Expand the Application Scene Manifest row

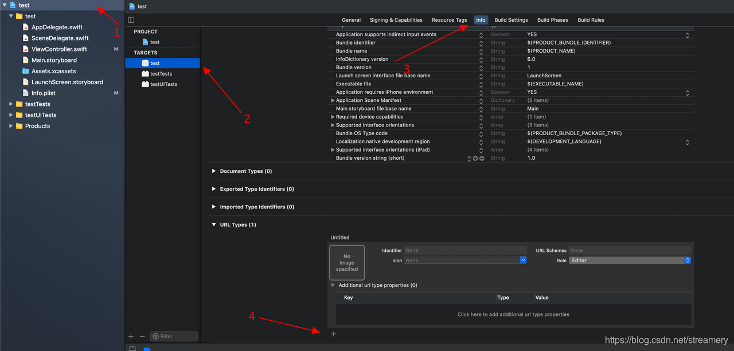(x=333, y=100)
